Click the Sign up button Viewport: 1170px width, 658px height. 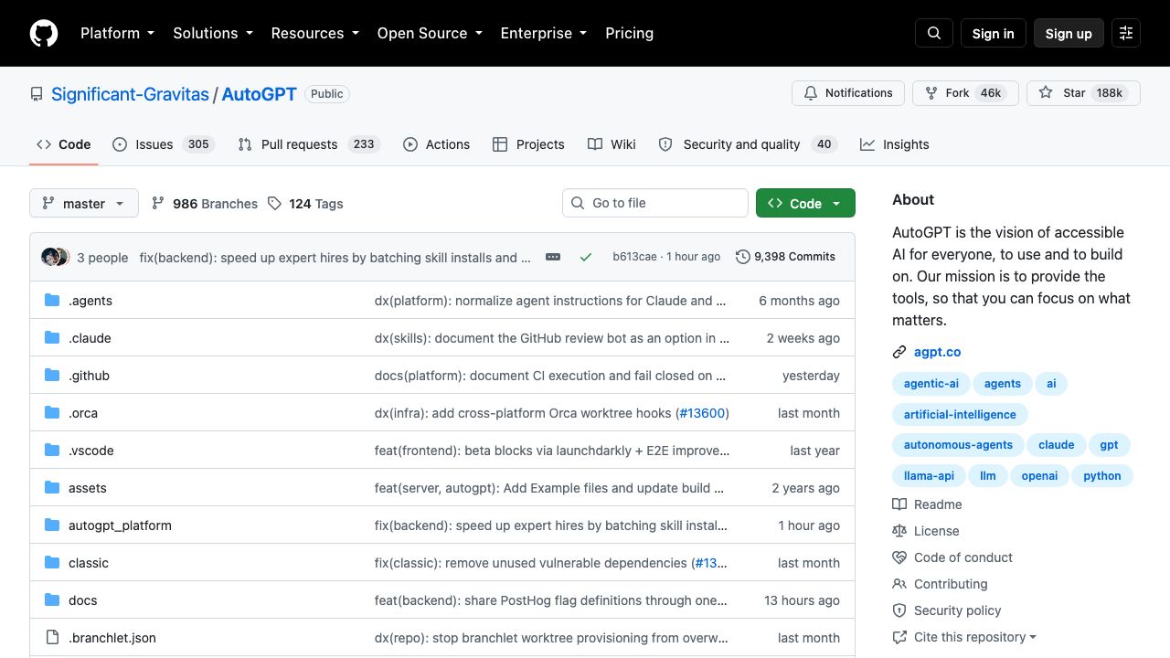pyautogui.click(x=1069, y=33)
